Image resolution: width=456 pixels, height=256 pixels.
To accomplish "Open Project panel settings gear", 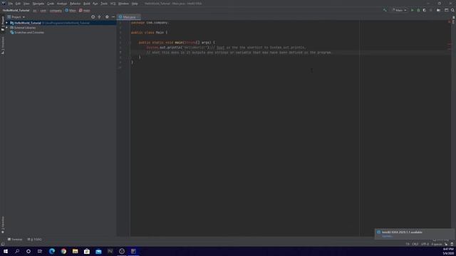I will click(x=107, y=17).
